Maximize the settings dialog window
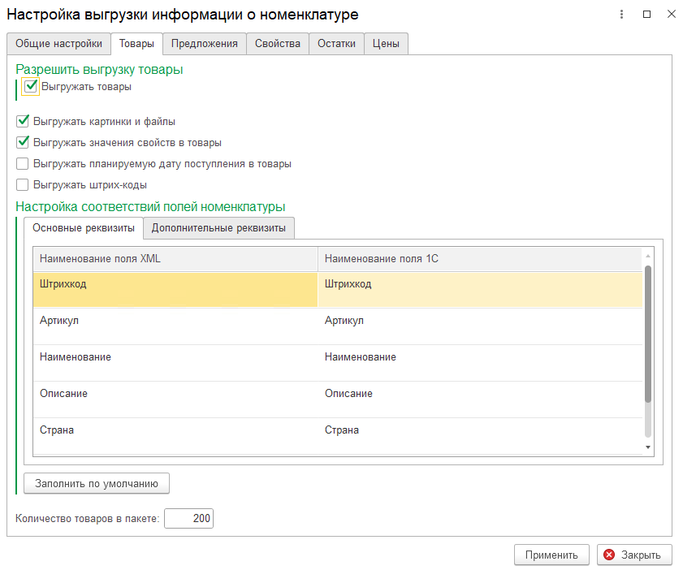This screenshot has height=570, width=683. [x=646, y=15]
